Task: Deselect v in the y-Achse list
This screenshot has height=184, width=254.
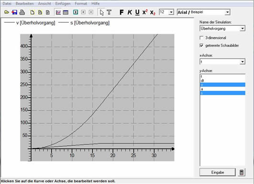Action: click(222, 85)
